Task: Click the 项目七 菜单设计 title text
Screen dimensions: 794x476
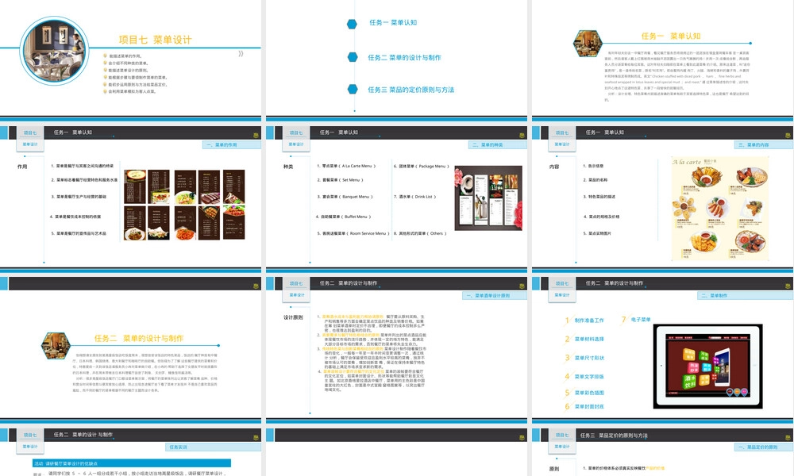Action: coord(156,40)
